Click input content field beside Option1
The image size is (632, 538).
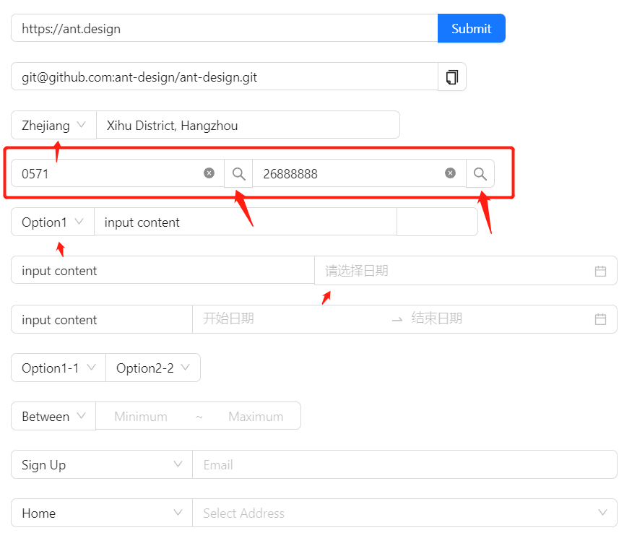coord(246,222)
